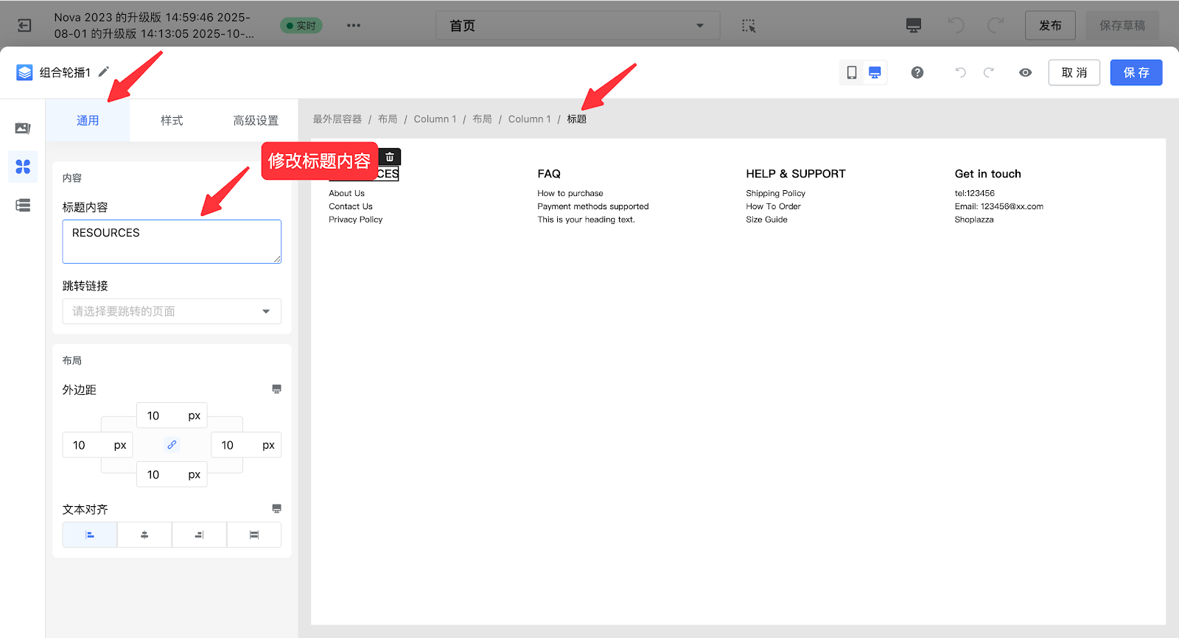Select center text alignment
1179x638 pixels.
click(x=144, y=535)
